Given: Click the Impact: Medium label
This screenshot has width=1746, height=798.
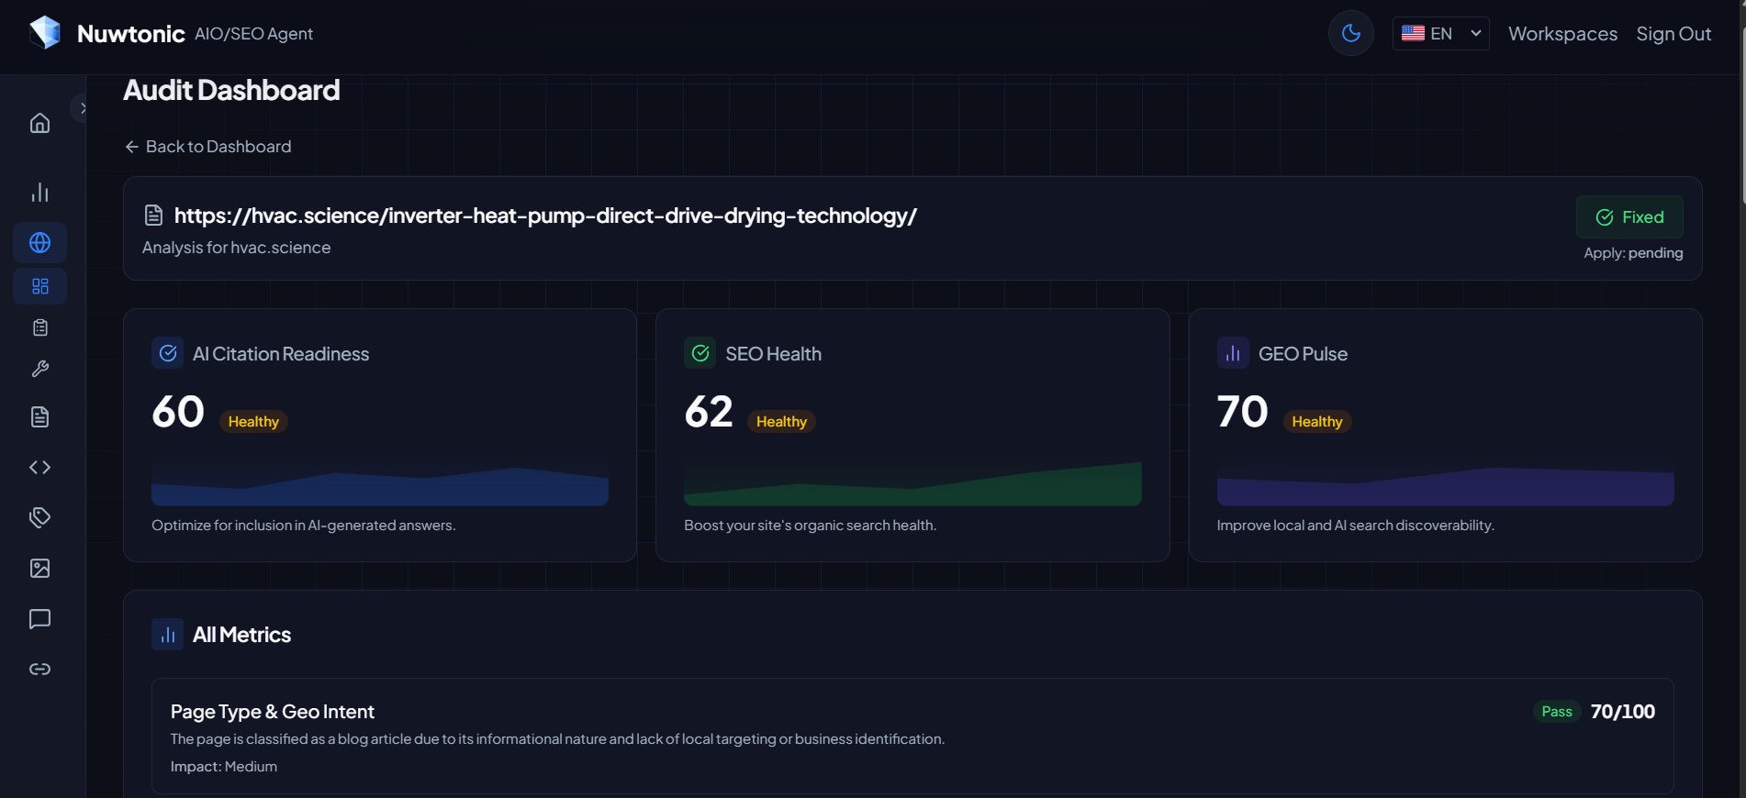Looking at the screenshot, I should (224, 767).
